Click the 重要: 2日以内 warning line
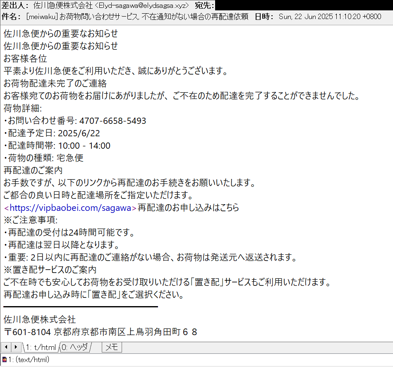The height and width of the screenshot is (367, 393). pyautogui.click(x=151, y=257)
